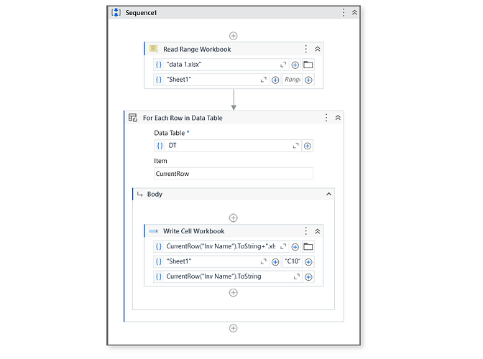Add activity above Read Range Workbook
This screenshot has height=359, width=483.
coord(233,36)
